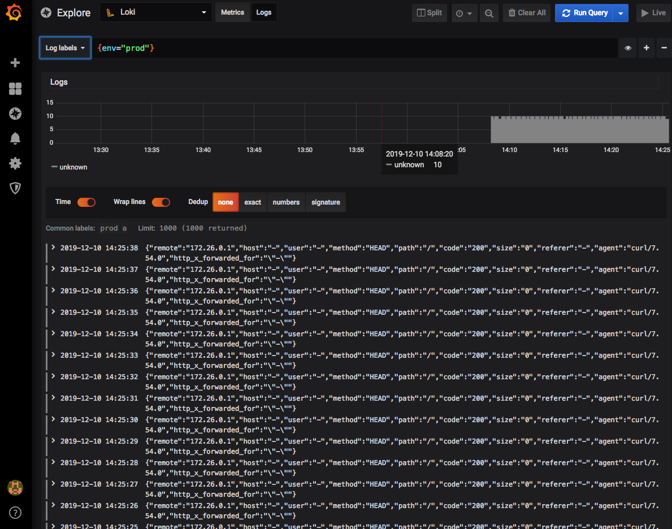
Task: Expand log row at 14:25:27
Action: [x=53, y=483]
